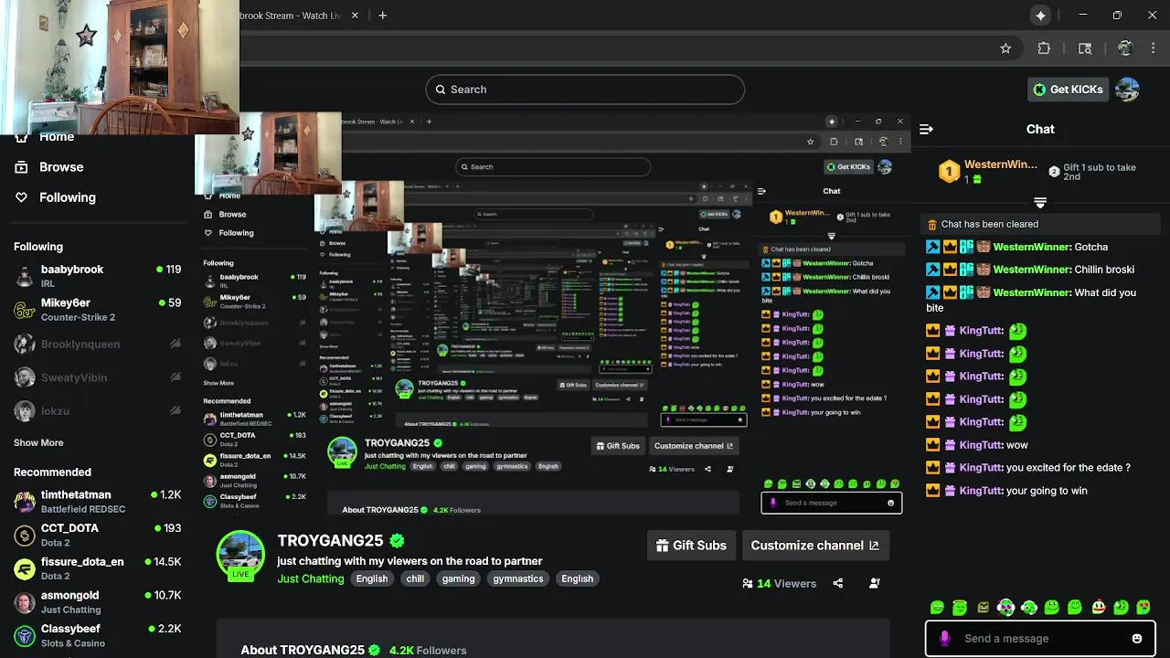The image size is (1170, 658).
Task: Click WesternWin... top gifter in the leaderboard
Action: 990,170
